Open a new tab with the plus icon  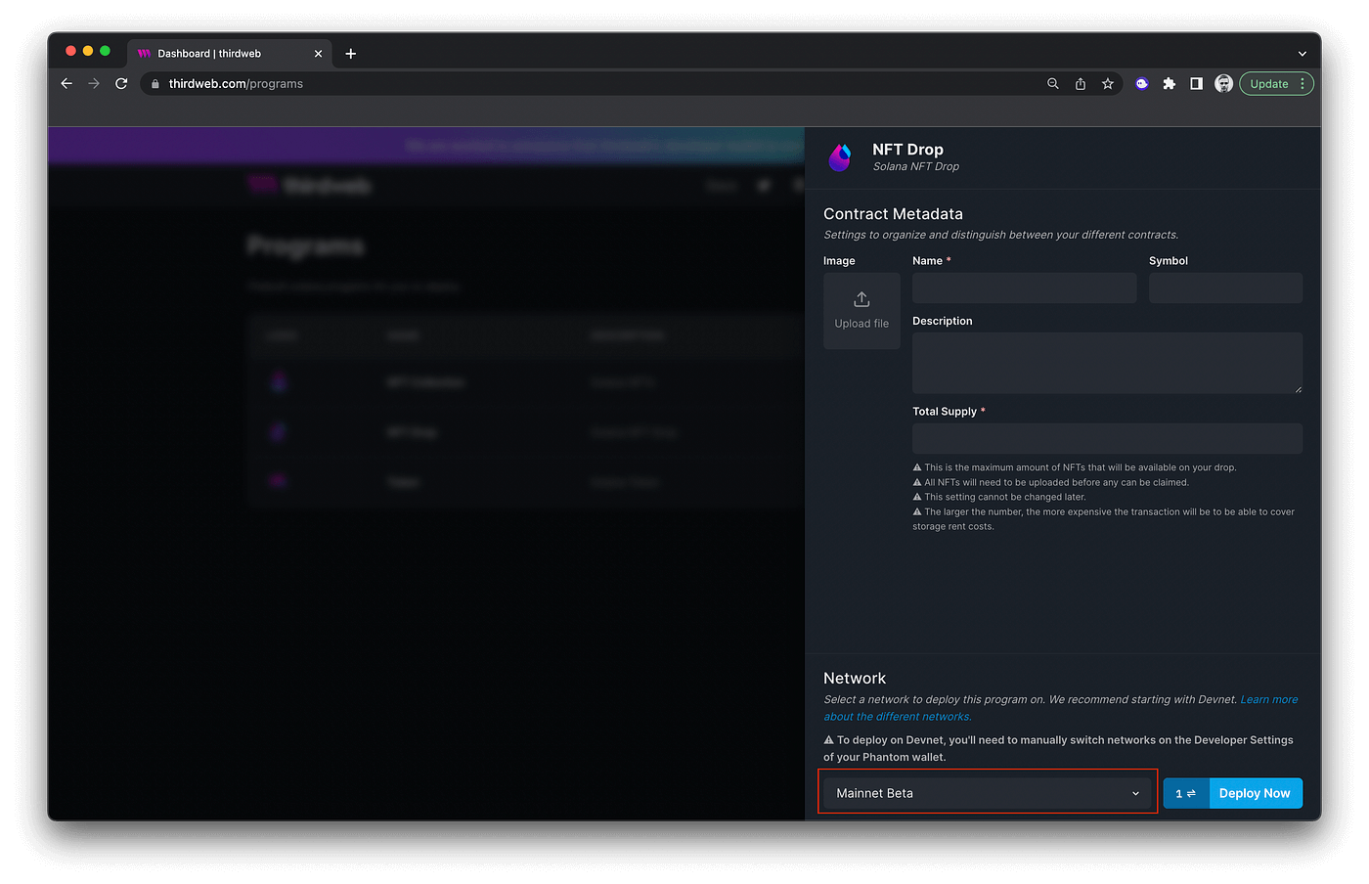(x=351, y=54)
